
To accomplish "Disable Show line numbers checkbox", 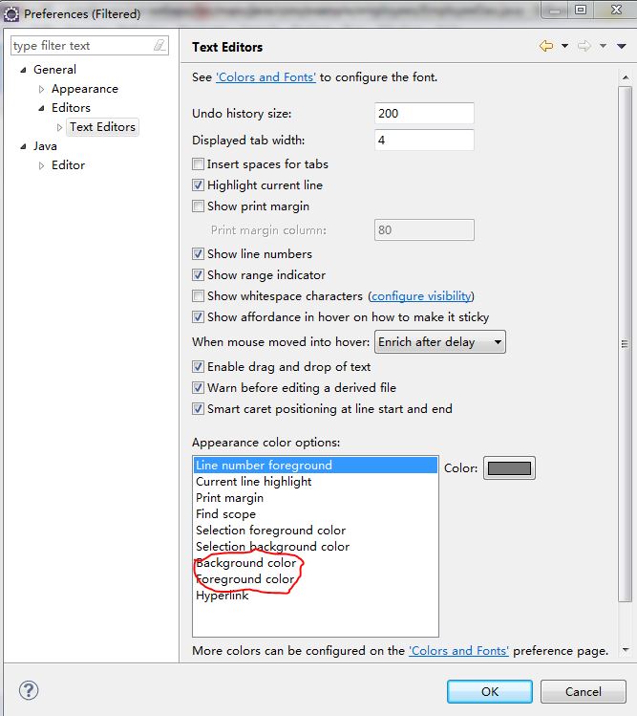I will click(199, 254).
